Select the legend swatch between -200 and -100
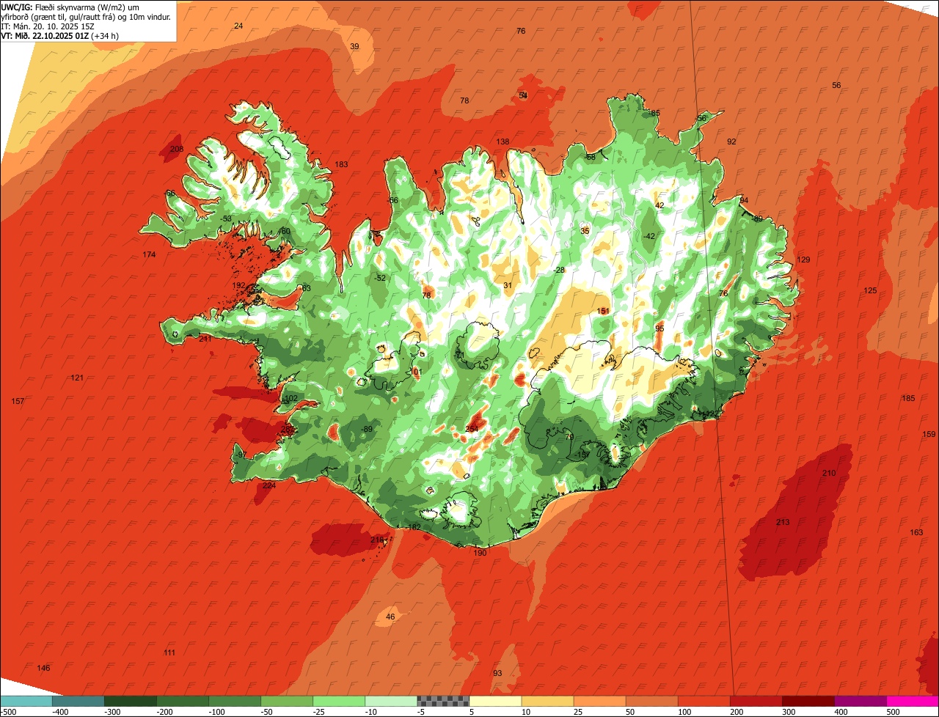Viewport: 939px width, 717px height. tap(183, 702)
